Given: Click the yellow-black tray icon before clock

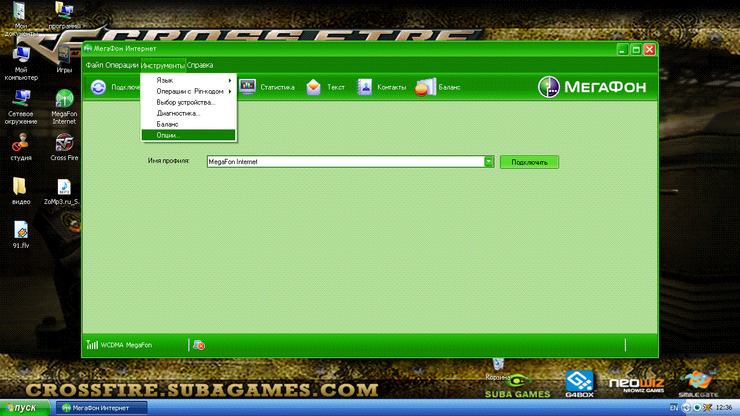Looking at the screenshot, I should 706,408.
